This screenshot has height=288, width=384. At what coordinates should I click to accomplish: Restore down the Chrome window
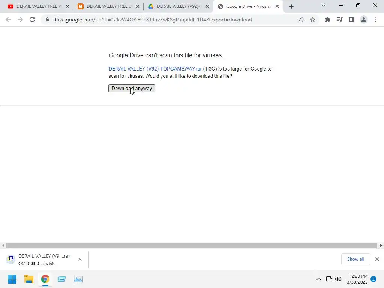pos(358,5)
